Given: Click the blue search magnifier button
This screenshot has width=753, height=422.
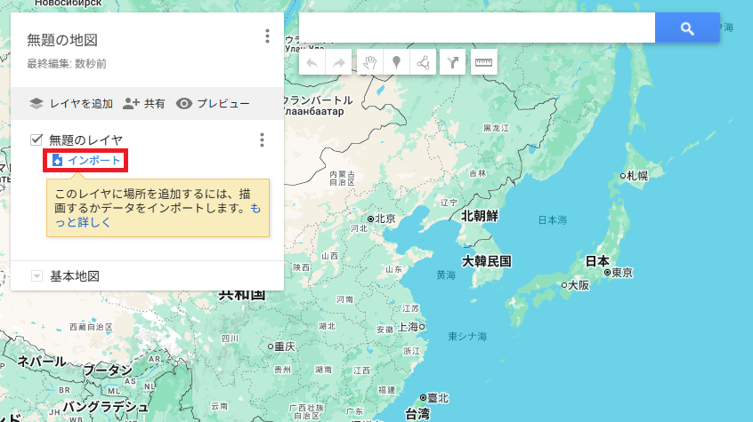Looking at the screenshot, I should [686, 28].
